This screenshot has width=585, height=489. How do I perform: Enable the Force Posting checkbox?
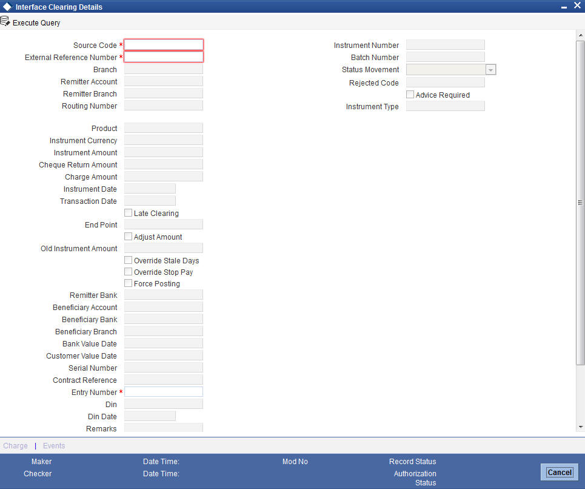click(128, 283)
